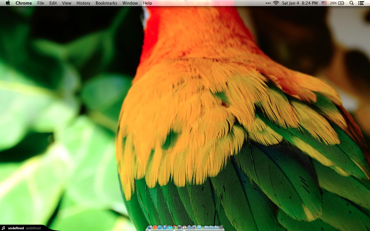Open the Calendar icon in the Dock
370x231 pixels.
184,227
